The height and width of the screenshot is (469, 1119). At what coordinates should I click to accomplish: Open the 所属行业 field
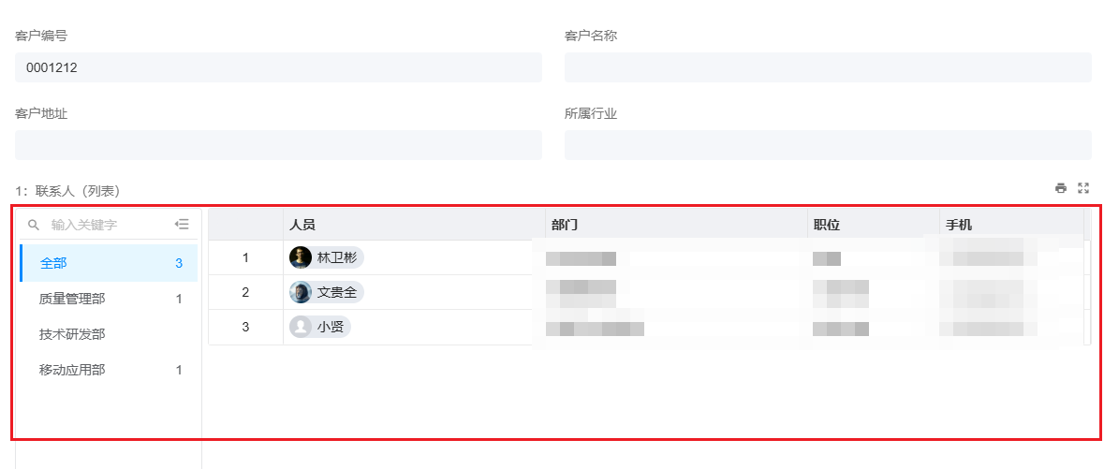point(828,145)
